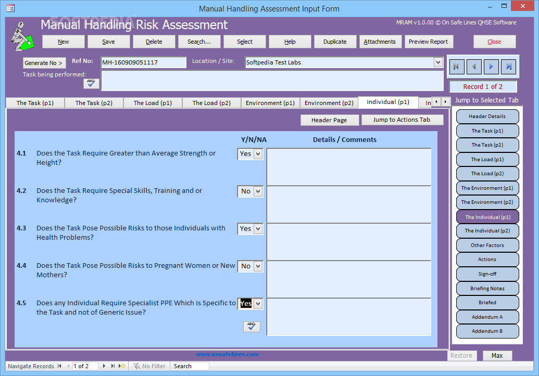The width and height of the screenshot is (539, 376).
Task: Jump to The Individual (p2) in side panel
Action: tap(487, 231)
